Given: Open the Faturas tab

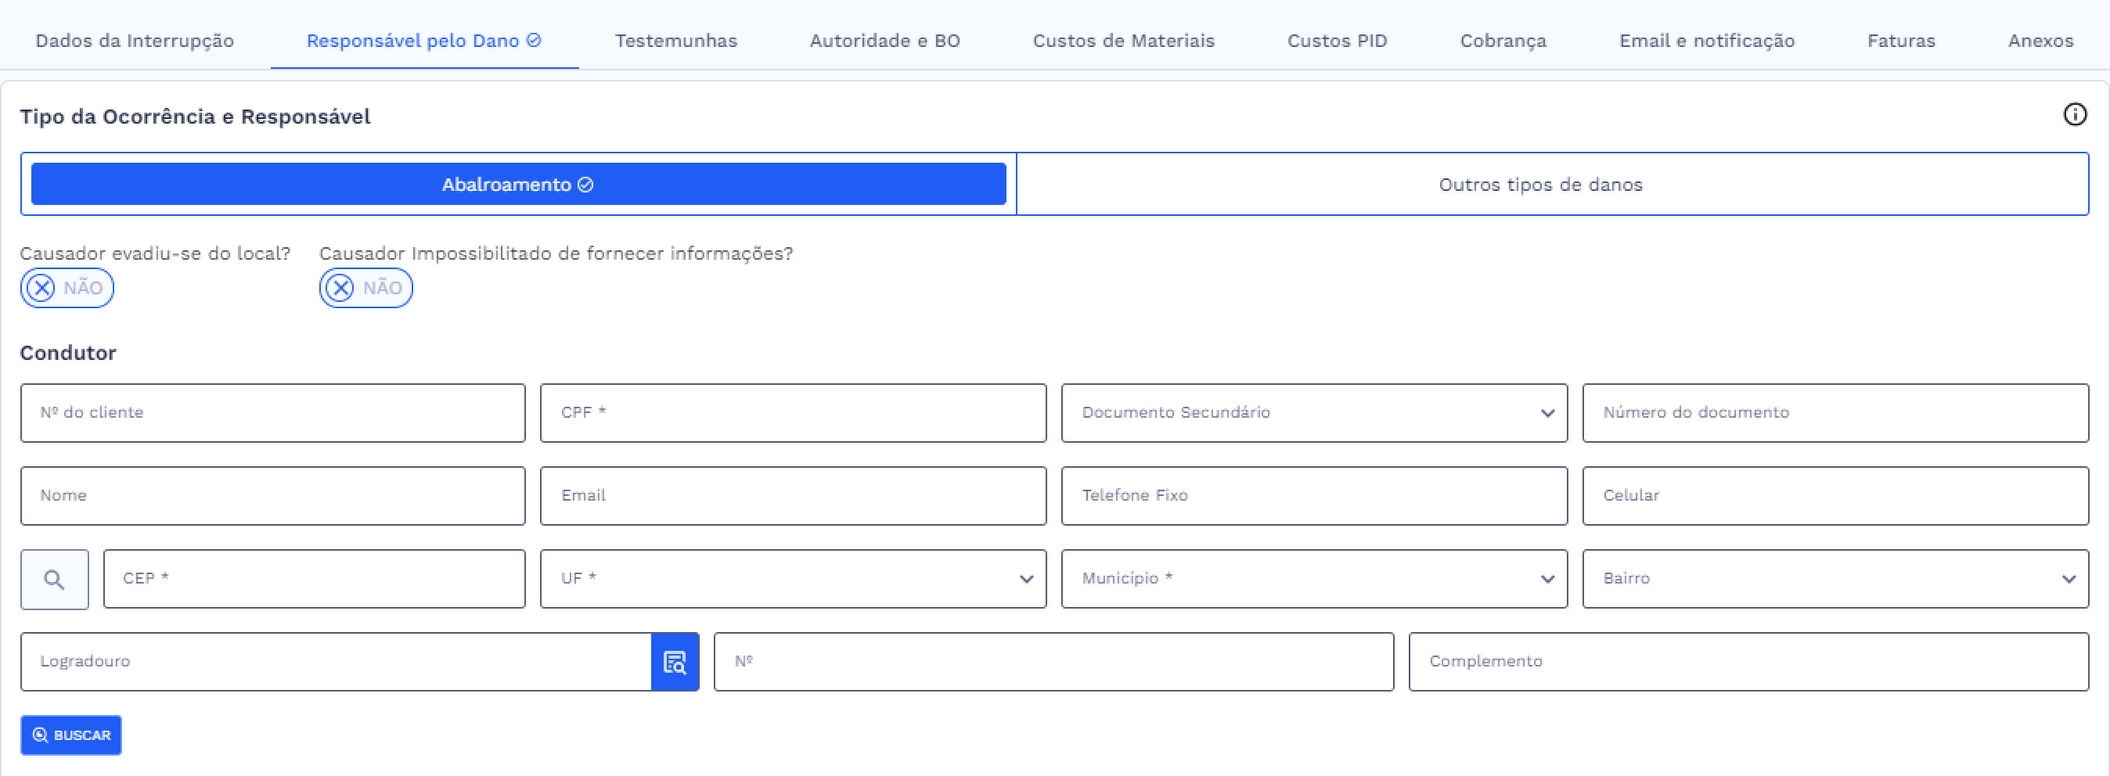Looking at the screenshot, I should pyautogui.click(x=1900, y=40).
